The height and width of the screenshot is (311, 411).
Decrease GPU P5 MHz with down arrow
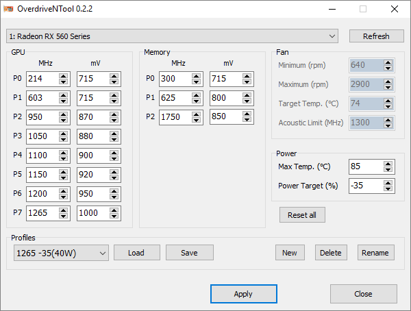pyautogui.click(x=63, y=177)
